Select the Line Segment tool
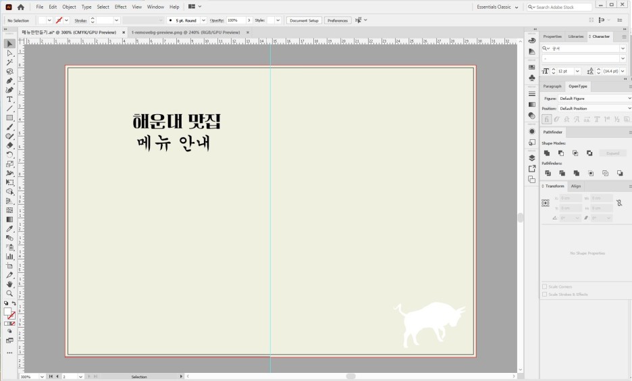The height and width of the screenshot is (381, 632). point(9,109)
